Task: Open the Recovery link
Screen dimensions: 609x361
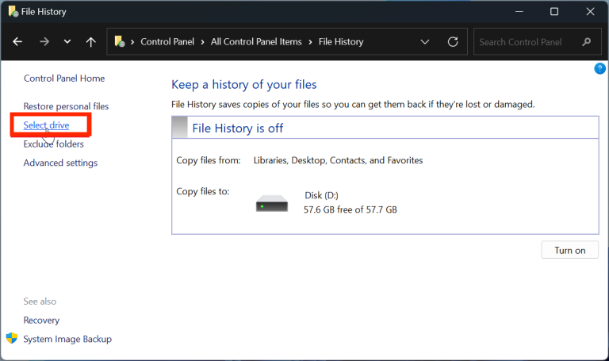Action: [41, 321]
